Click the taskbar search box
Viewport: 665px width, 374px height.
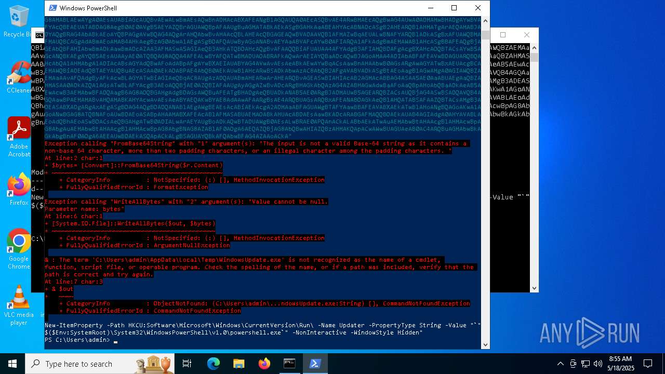pos(100,364)
